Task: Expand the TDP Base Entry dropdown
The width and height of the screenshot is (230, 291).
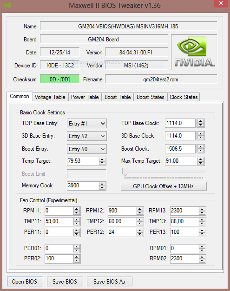Action: click(87, 123)
